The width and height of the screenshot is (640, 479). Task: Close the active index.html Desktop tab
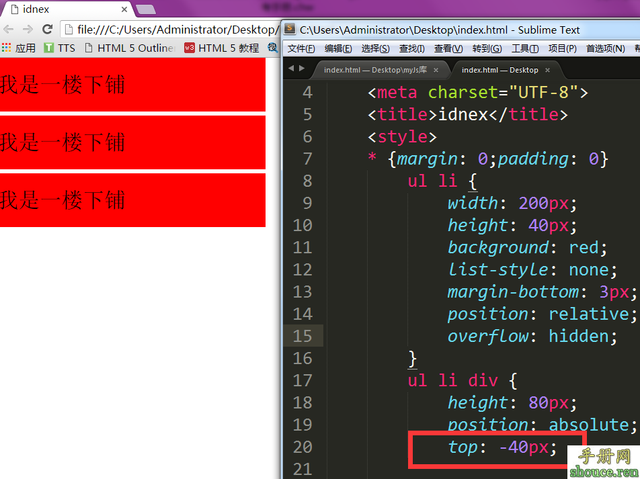pos(547,70)
